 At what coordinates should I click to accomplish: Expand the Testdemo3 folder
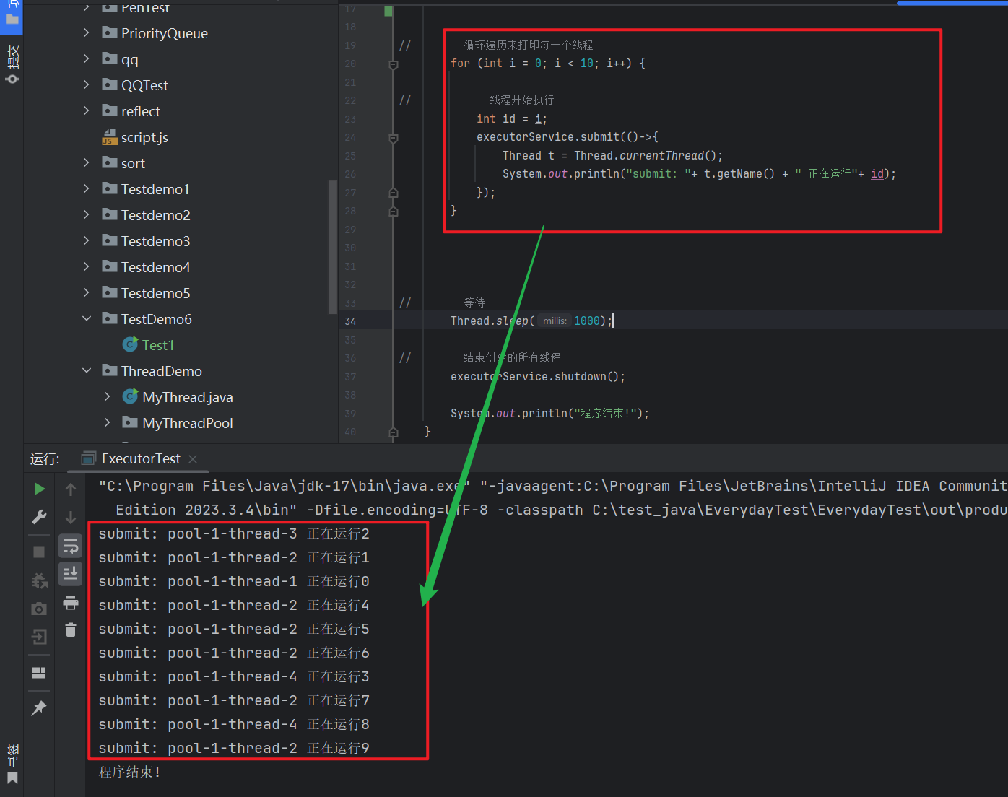(x=87, y=240)
